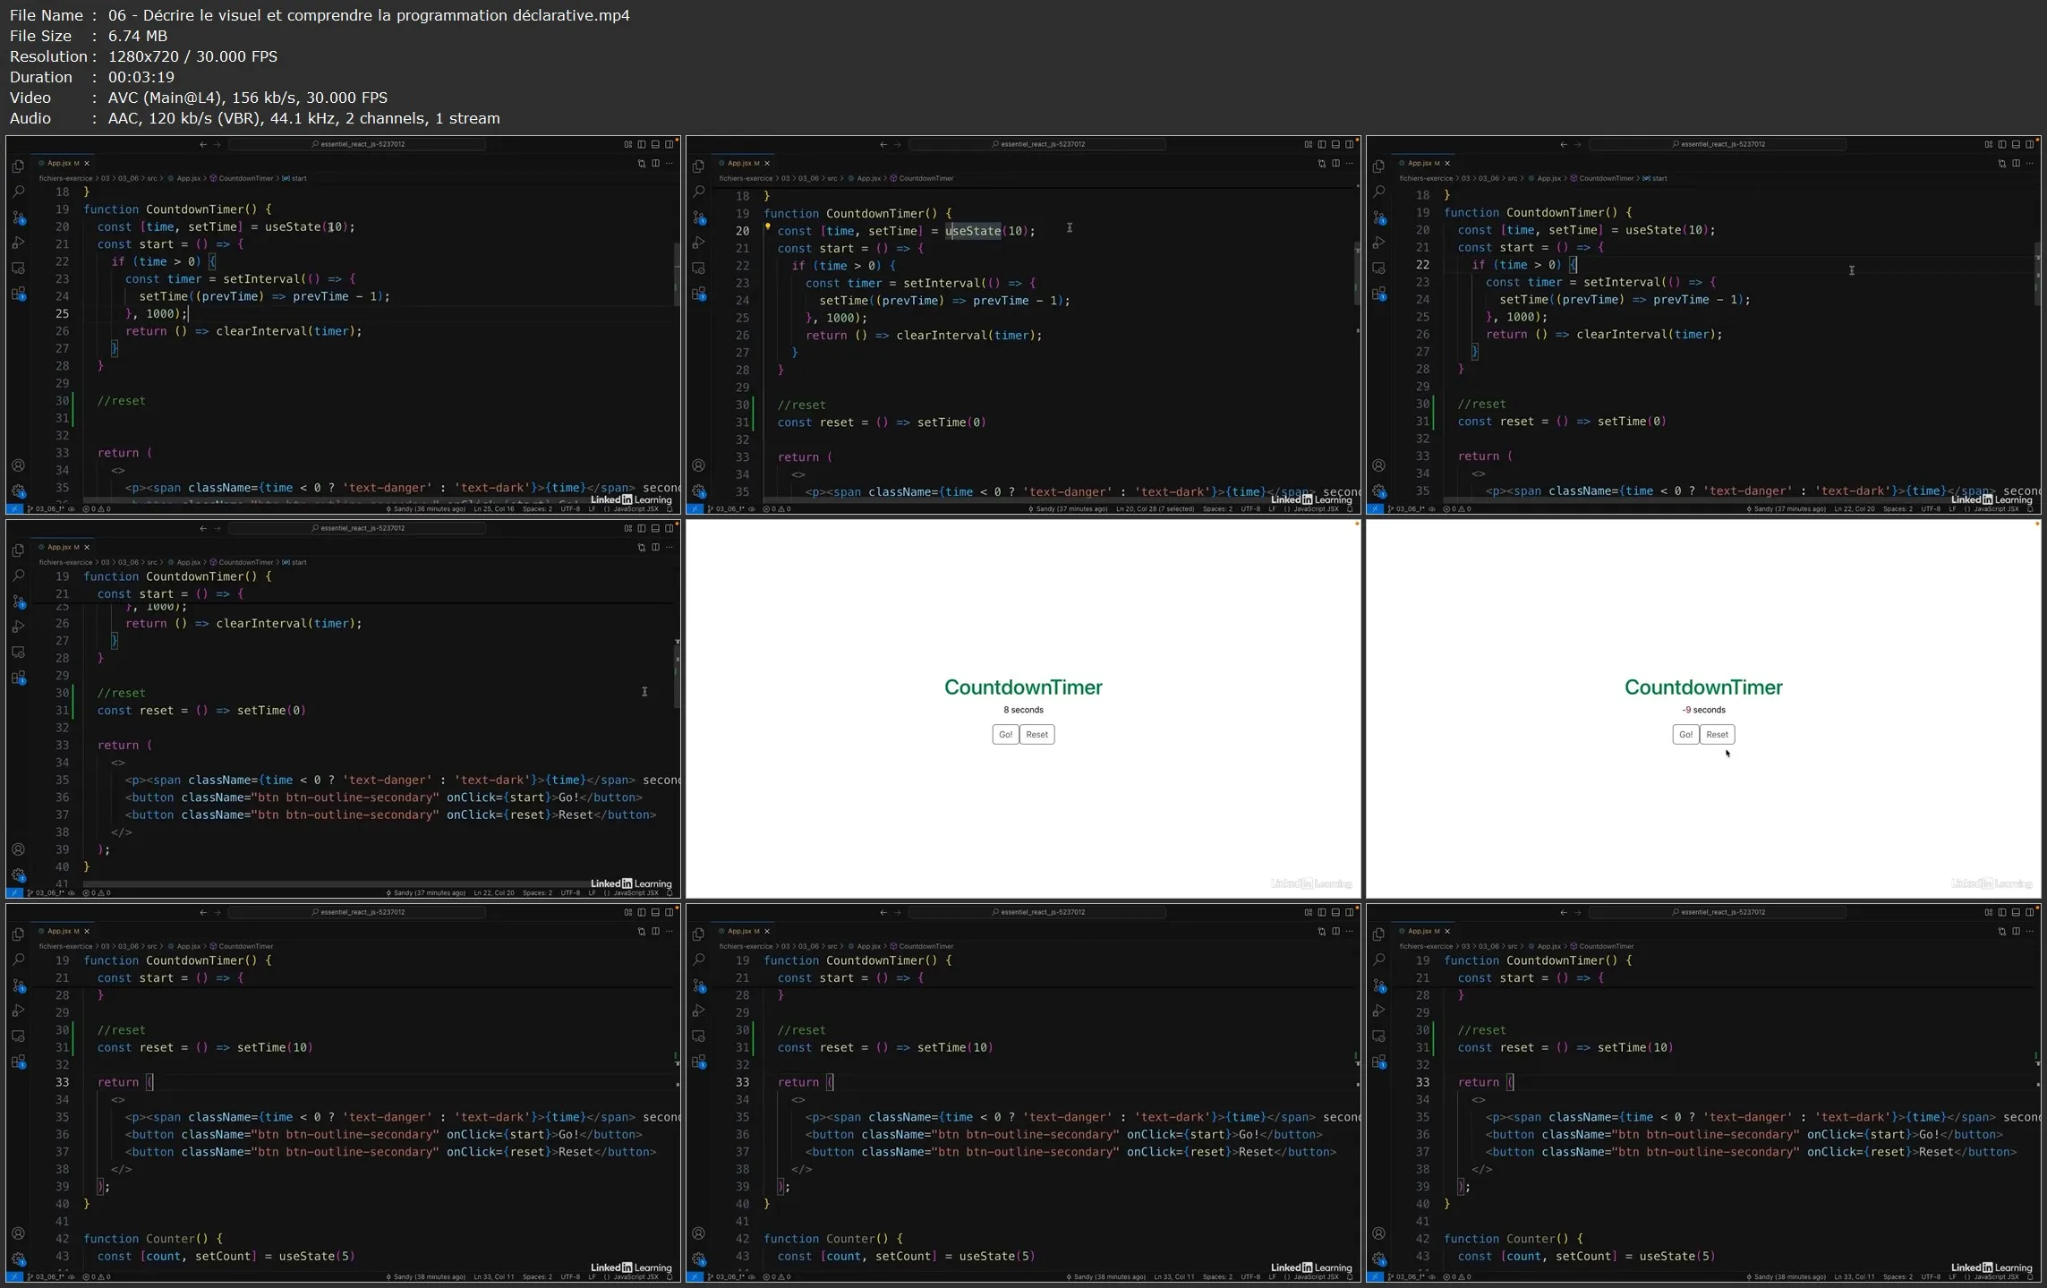Click the file size value '6.74 MB'
Image resolution: width=2047 pixels, height=1288 pixels.
pos(138,36)
